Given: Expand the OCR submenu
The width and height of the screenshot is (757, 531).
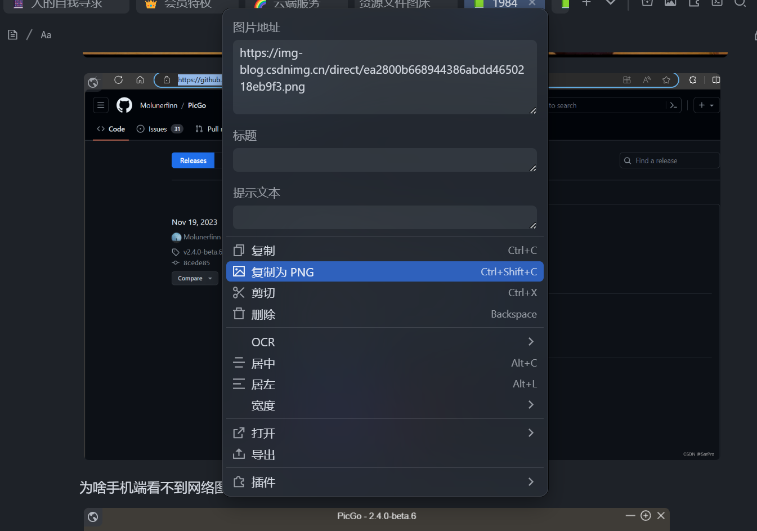Looking at the screenshot, I should (384, 342).
